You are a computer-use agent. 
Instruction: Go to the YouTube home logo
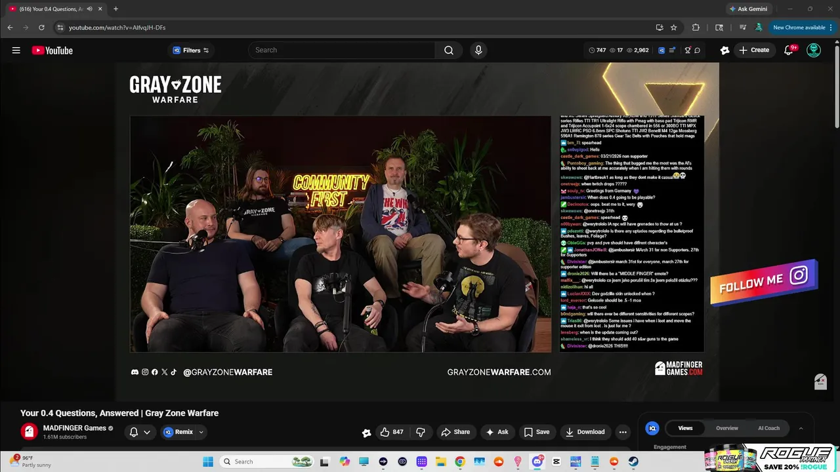[x=52, y=50]
